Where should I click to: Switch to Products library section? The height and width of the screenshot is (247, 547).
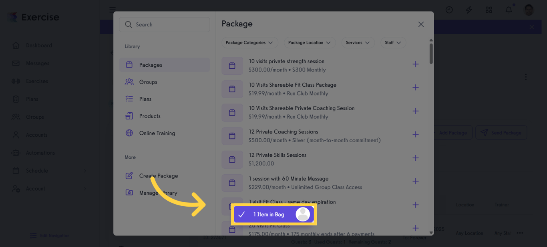point(150,116)
